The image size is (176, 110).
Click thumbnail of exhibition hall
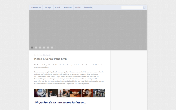tap(99, 93)
